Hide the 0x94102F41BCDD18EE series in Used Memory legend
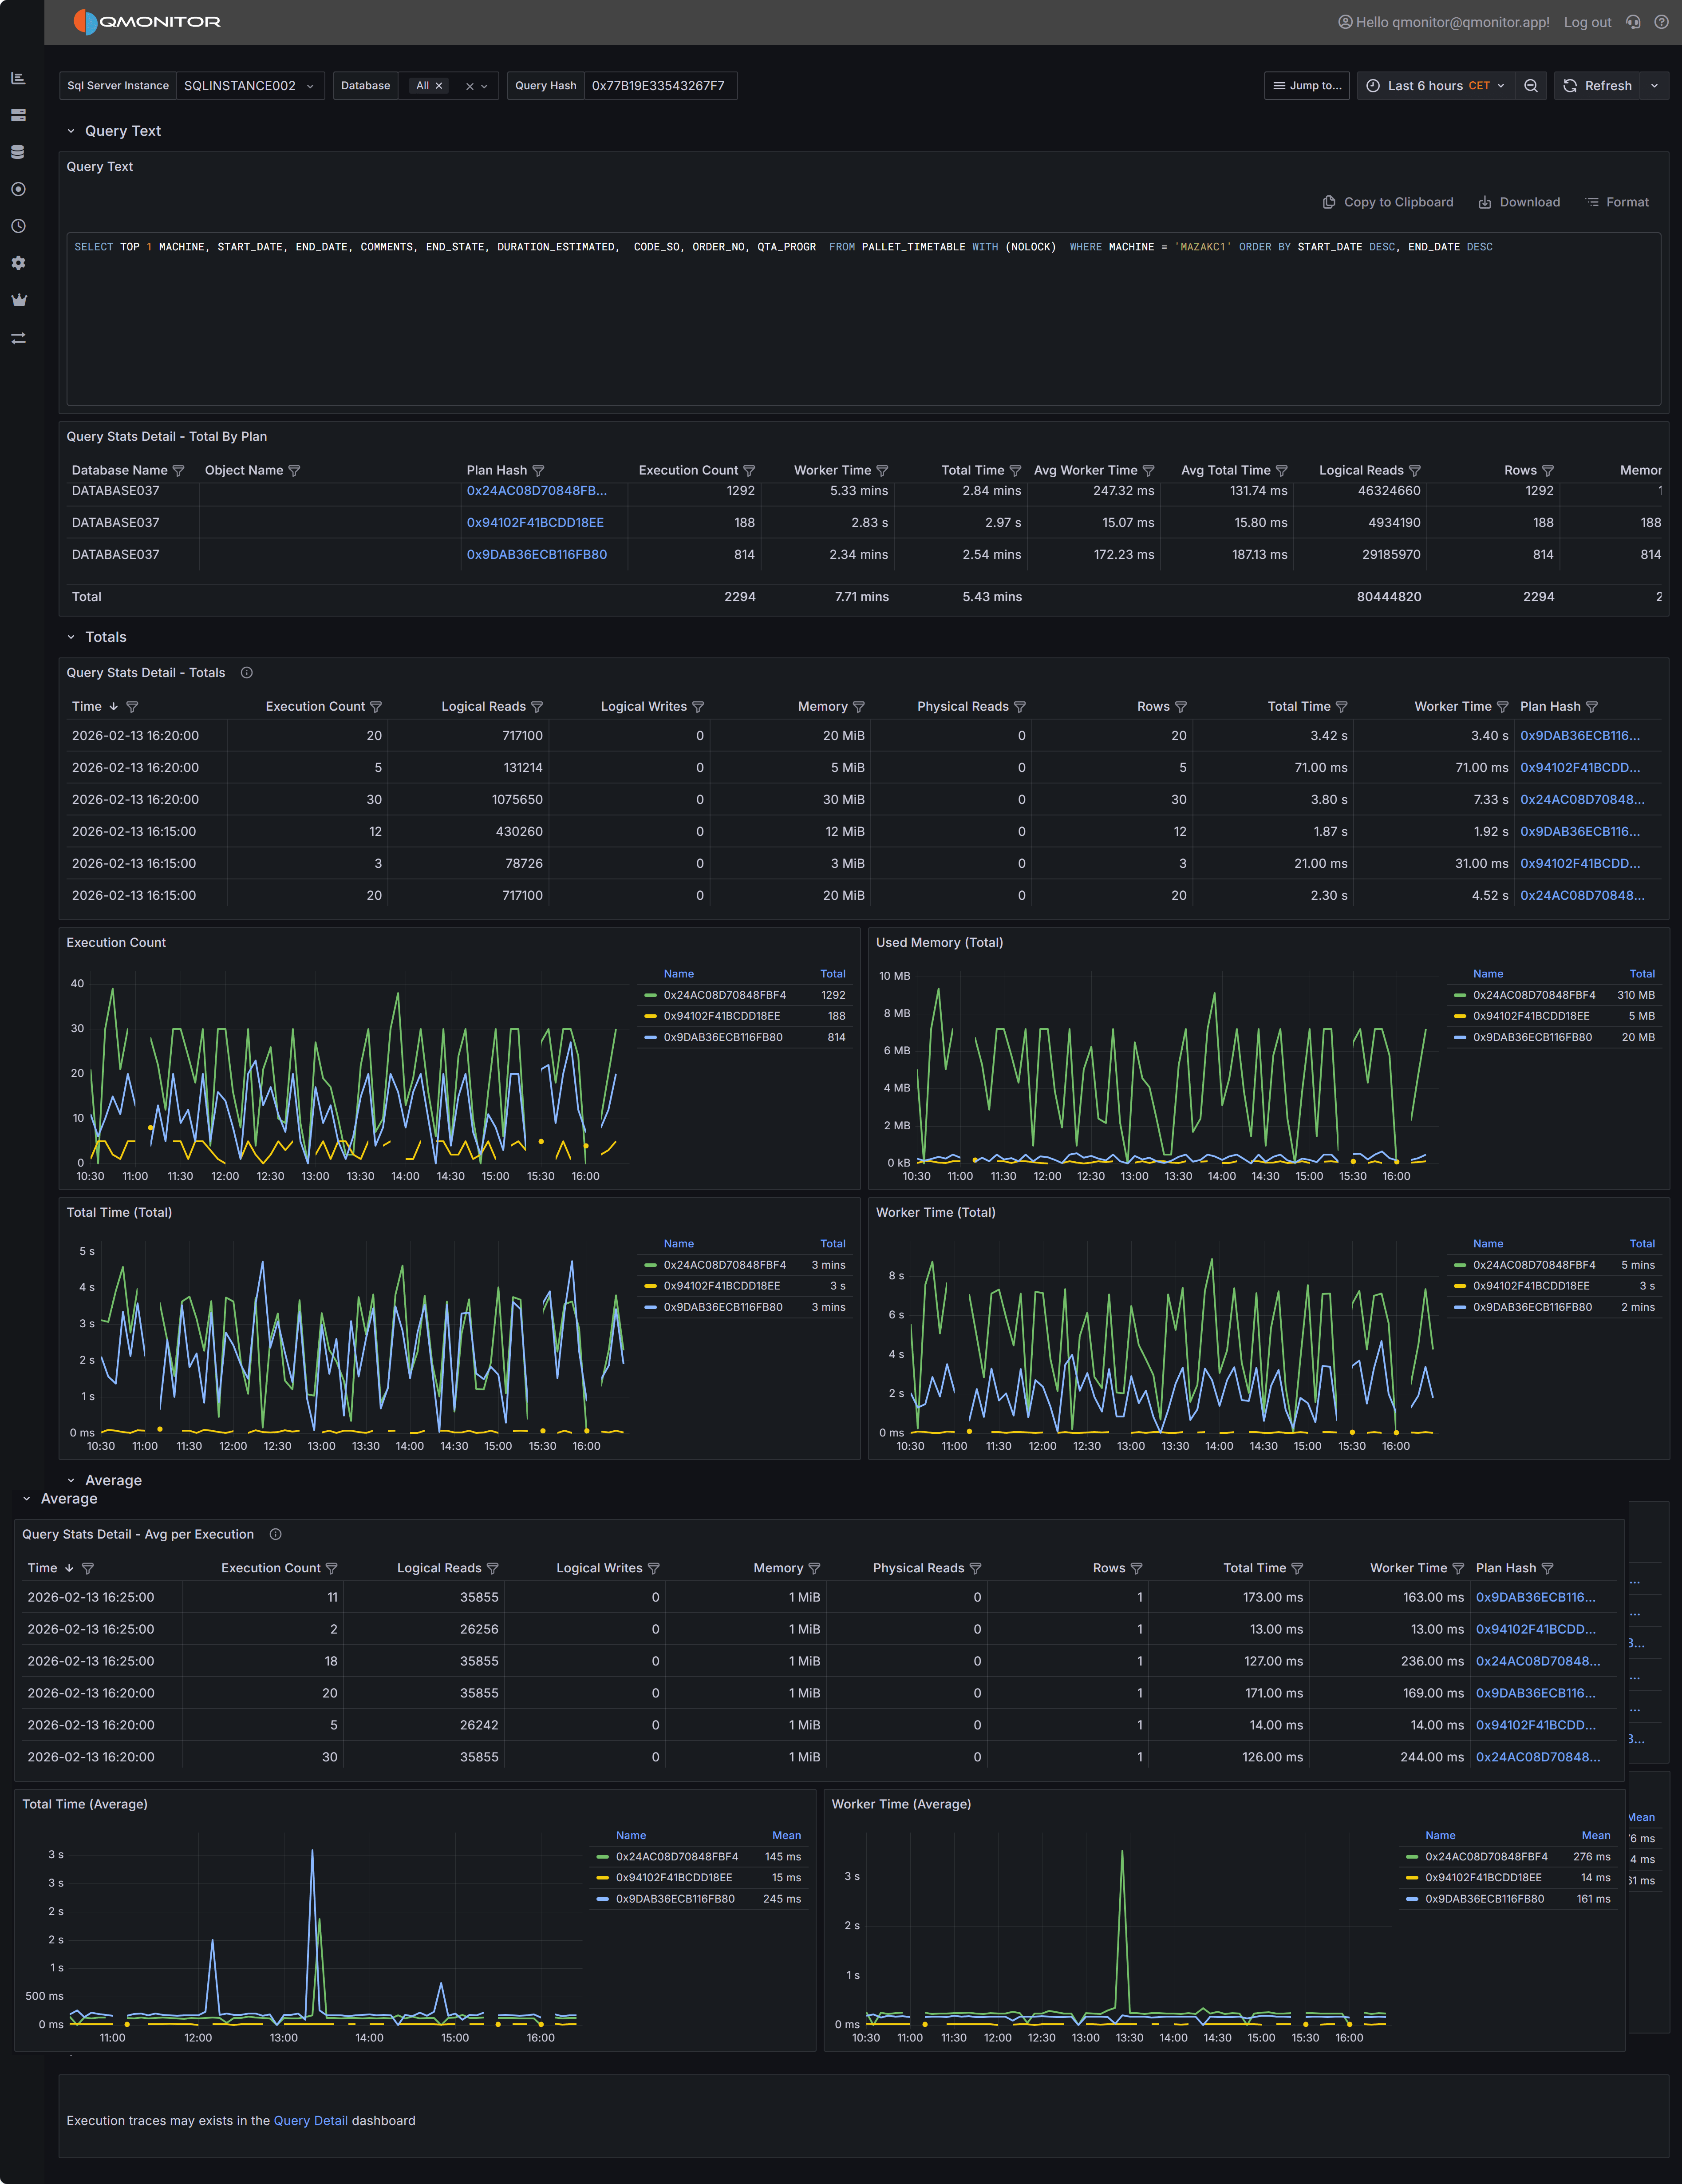The height and width of the screenshot is (2184, 1682). pos(1530,1015)
